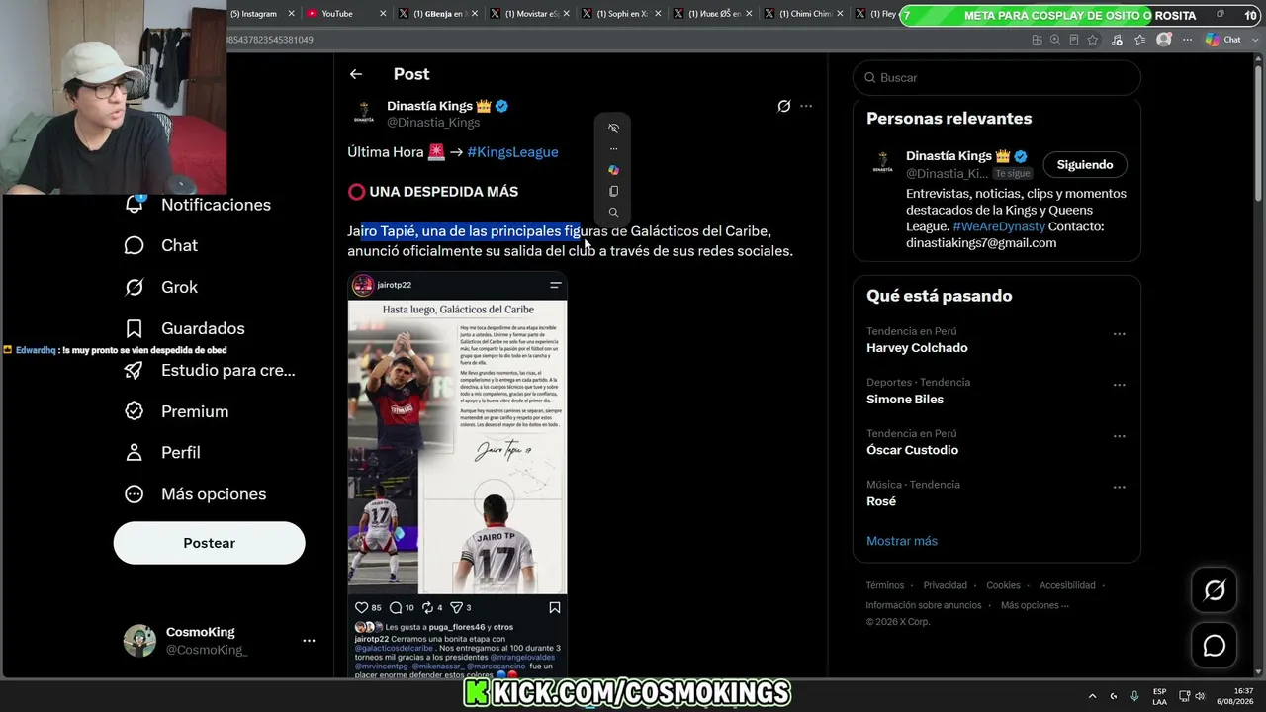Open Perfil in the X sidebar

click(162, 452)
